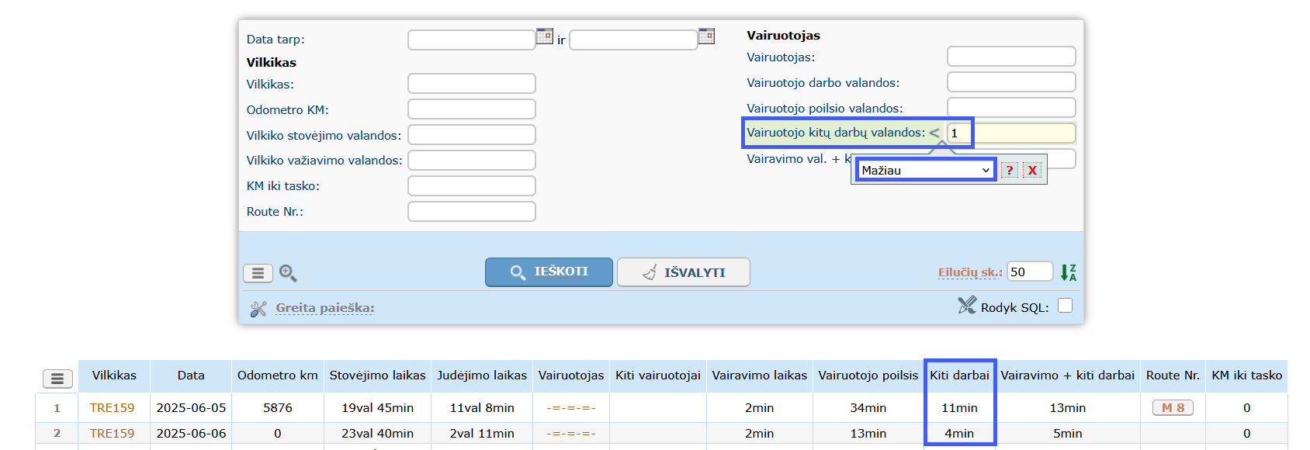Click the Route Nr. input field
1310x450 pixels.
click(472, 211)
